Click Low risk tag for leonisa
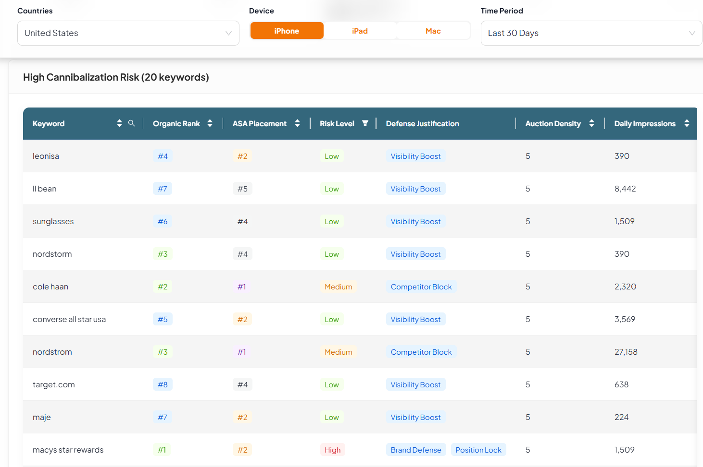This screenshot has height=467, width=703. pyautogui.click(x=332, y=156)
